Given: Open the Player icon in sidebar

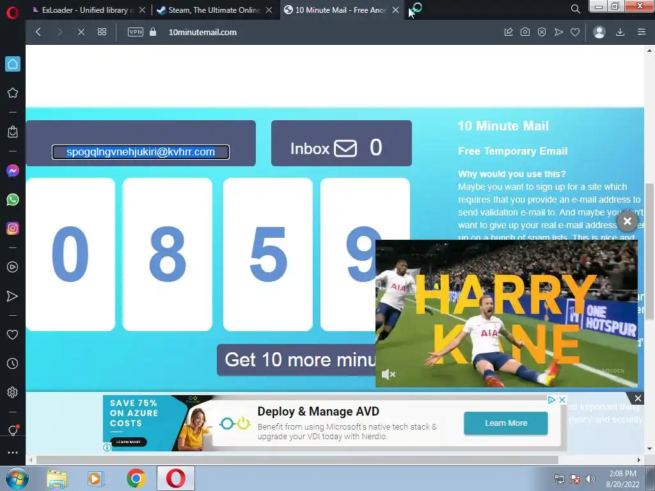Looking at the screenshot, I should point(13,267).
